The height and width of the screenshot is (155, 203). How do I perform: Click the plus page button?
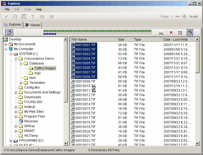point(184,17)
